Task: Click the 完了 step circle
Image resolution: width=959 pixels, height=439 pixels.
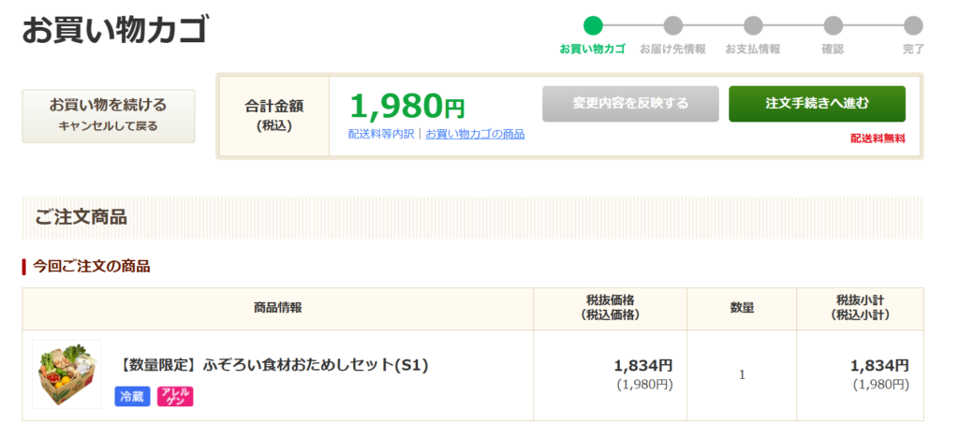Action: coord(913,25)
